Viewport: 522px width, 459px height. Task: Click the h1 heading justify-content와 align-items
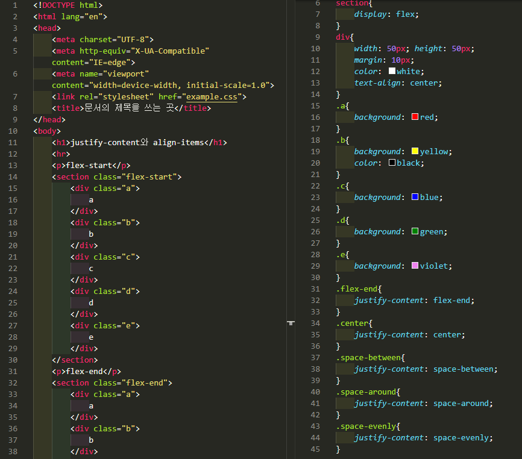pyautogui.click(x=139, y=142)
